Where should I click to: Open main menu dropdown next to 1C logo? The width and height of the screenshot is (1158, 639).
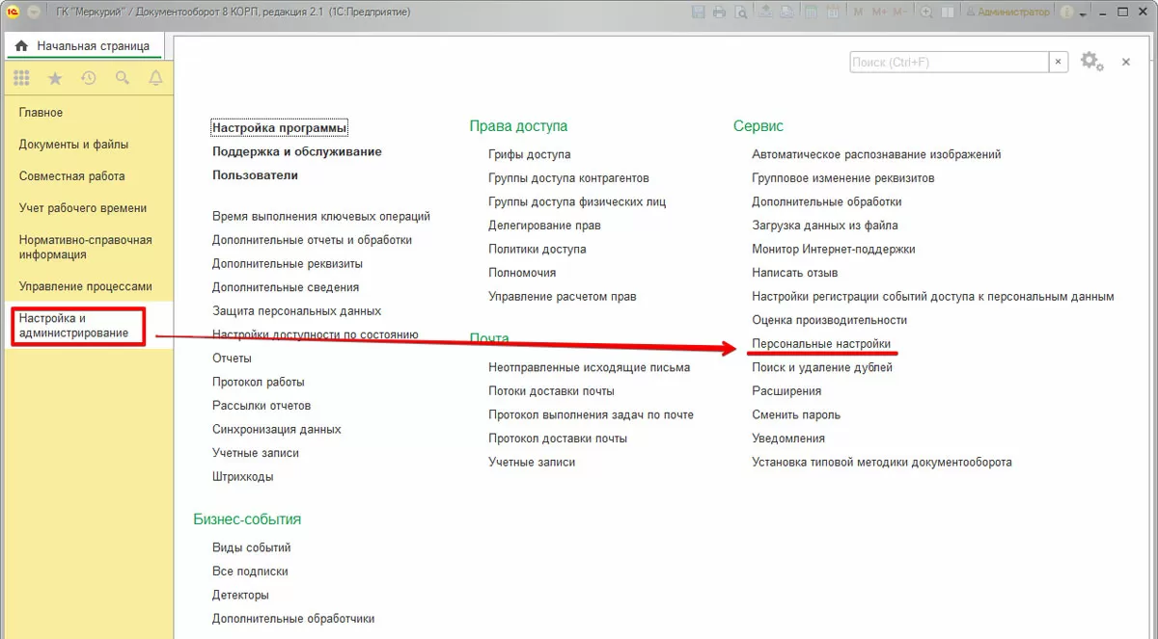(33, 12)
